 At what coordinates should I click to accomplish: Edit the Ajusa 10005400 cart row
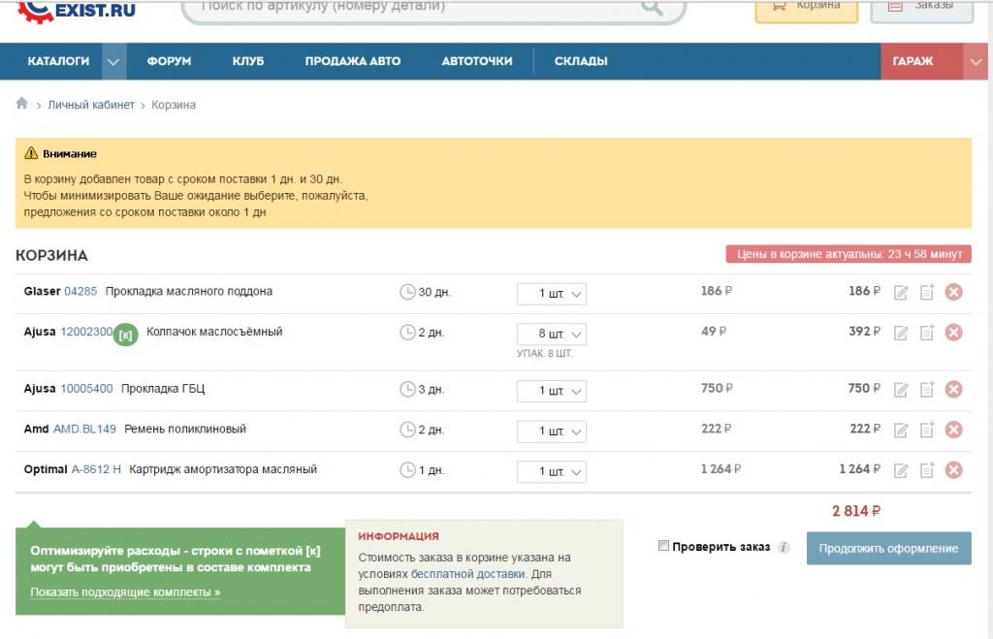pos(901,390)
